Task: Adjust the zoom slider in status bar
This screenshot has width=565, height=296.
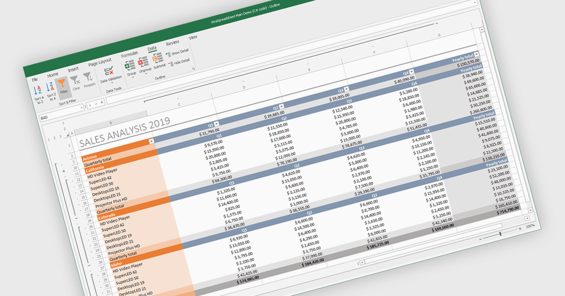Action: point(500,234)
